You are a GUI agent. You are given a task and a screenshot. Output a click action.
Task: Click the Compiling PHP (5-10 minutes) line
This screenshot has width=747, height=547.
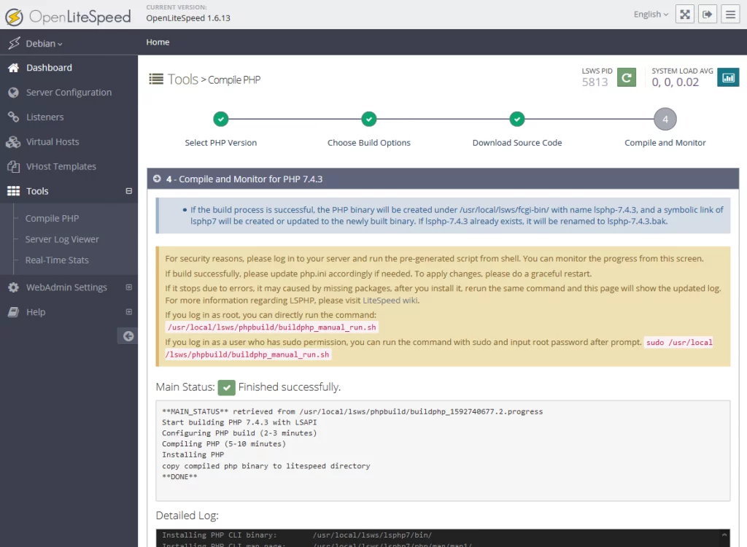[224, 443]
